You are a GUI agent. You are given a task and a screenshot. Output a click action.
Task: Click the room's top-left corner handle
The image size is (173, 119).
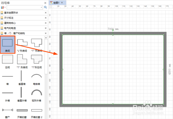click(x=62, y=35)
